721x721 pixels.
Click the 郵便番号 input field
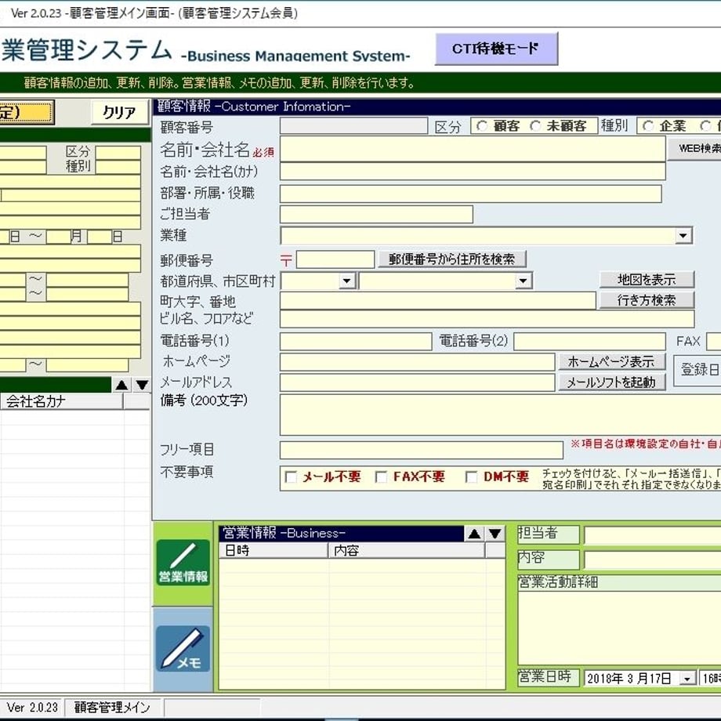[x=335, y=259]
